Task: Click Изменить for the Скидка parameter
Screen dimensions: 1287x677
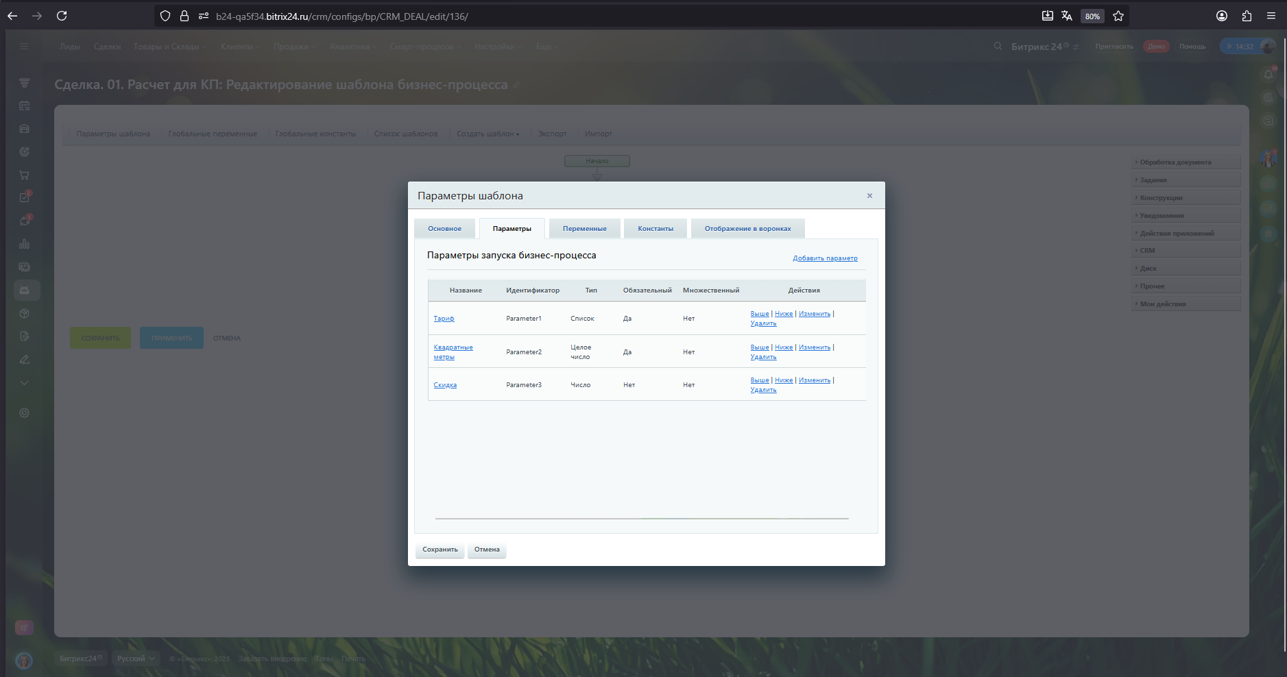Action: tap(815, 380)
